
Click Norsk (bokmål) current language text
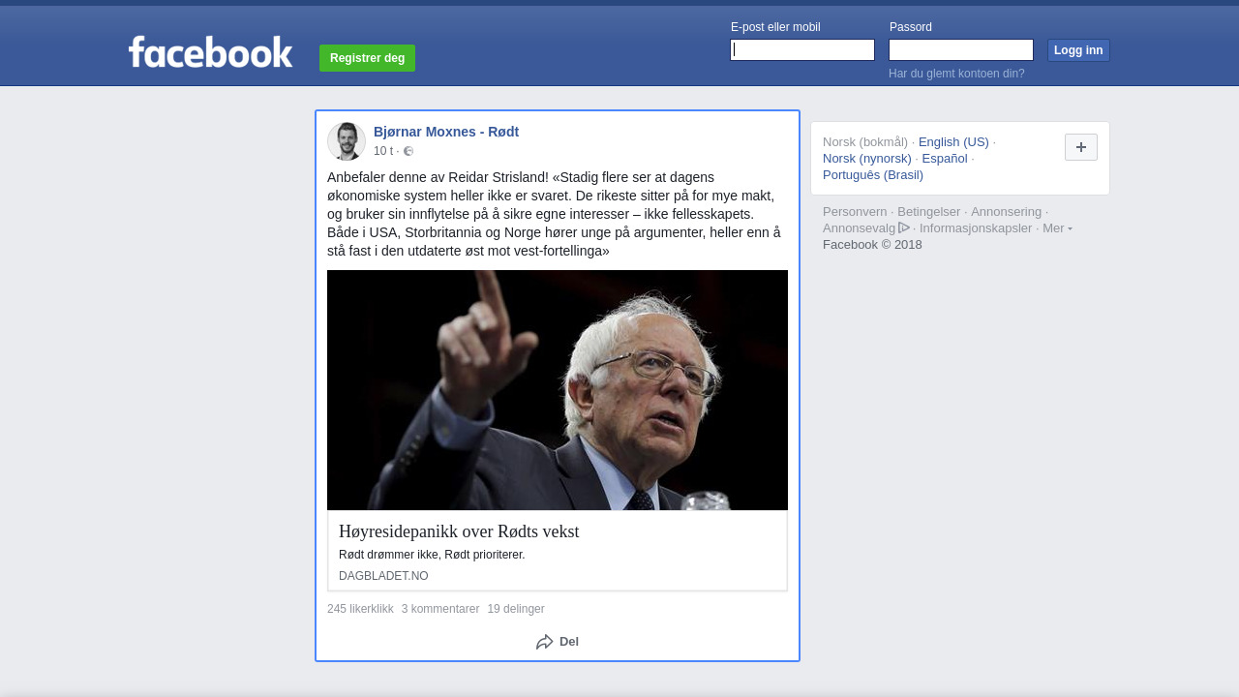[865, 142]
